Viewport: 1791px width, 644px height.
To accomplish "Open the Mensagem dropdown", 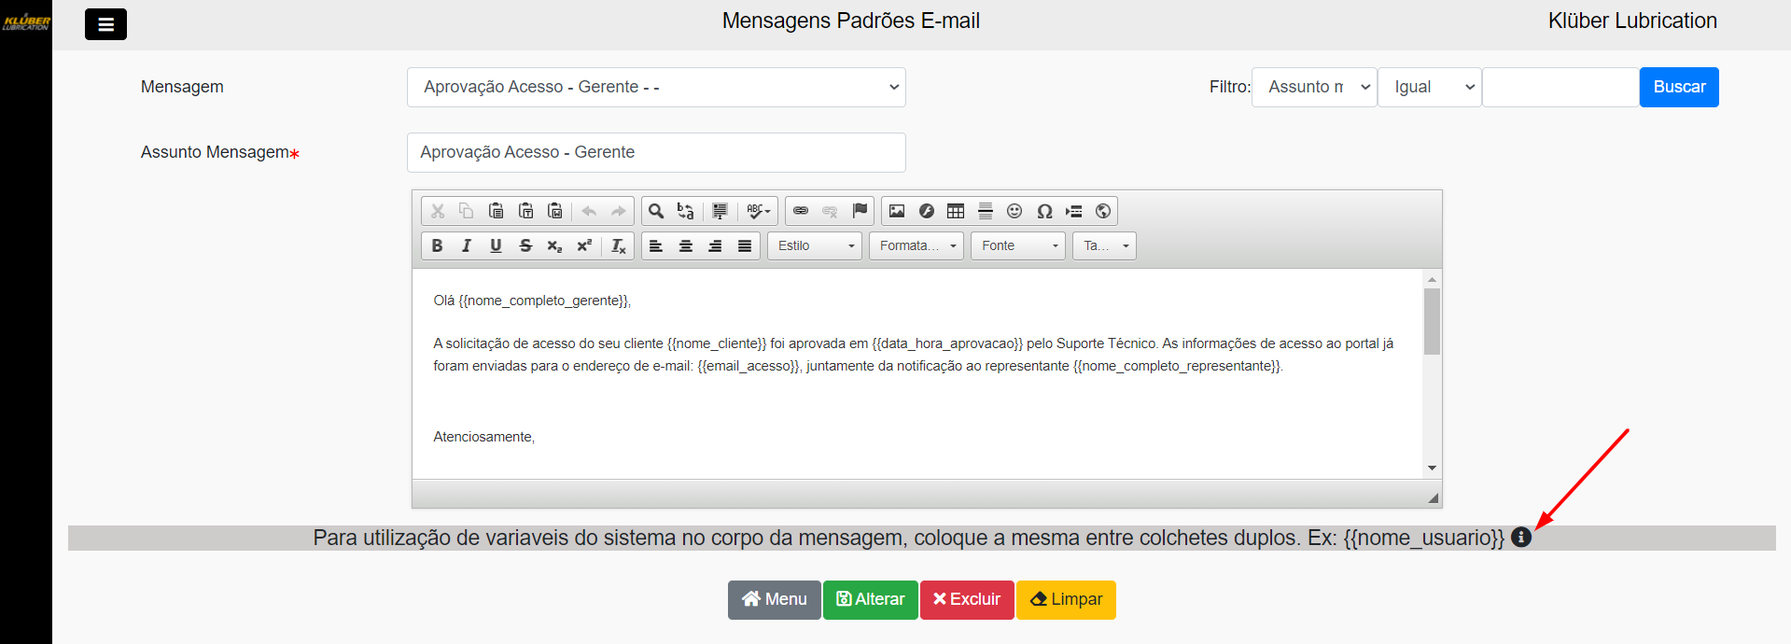I will [656, 87].
